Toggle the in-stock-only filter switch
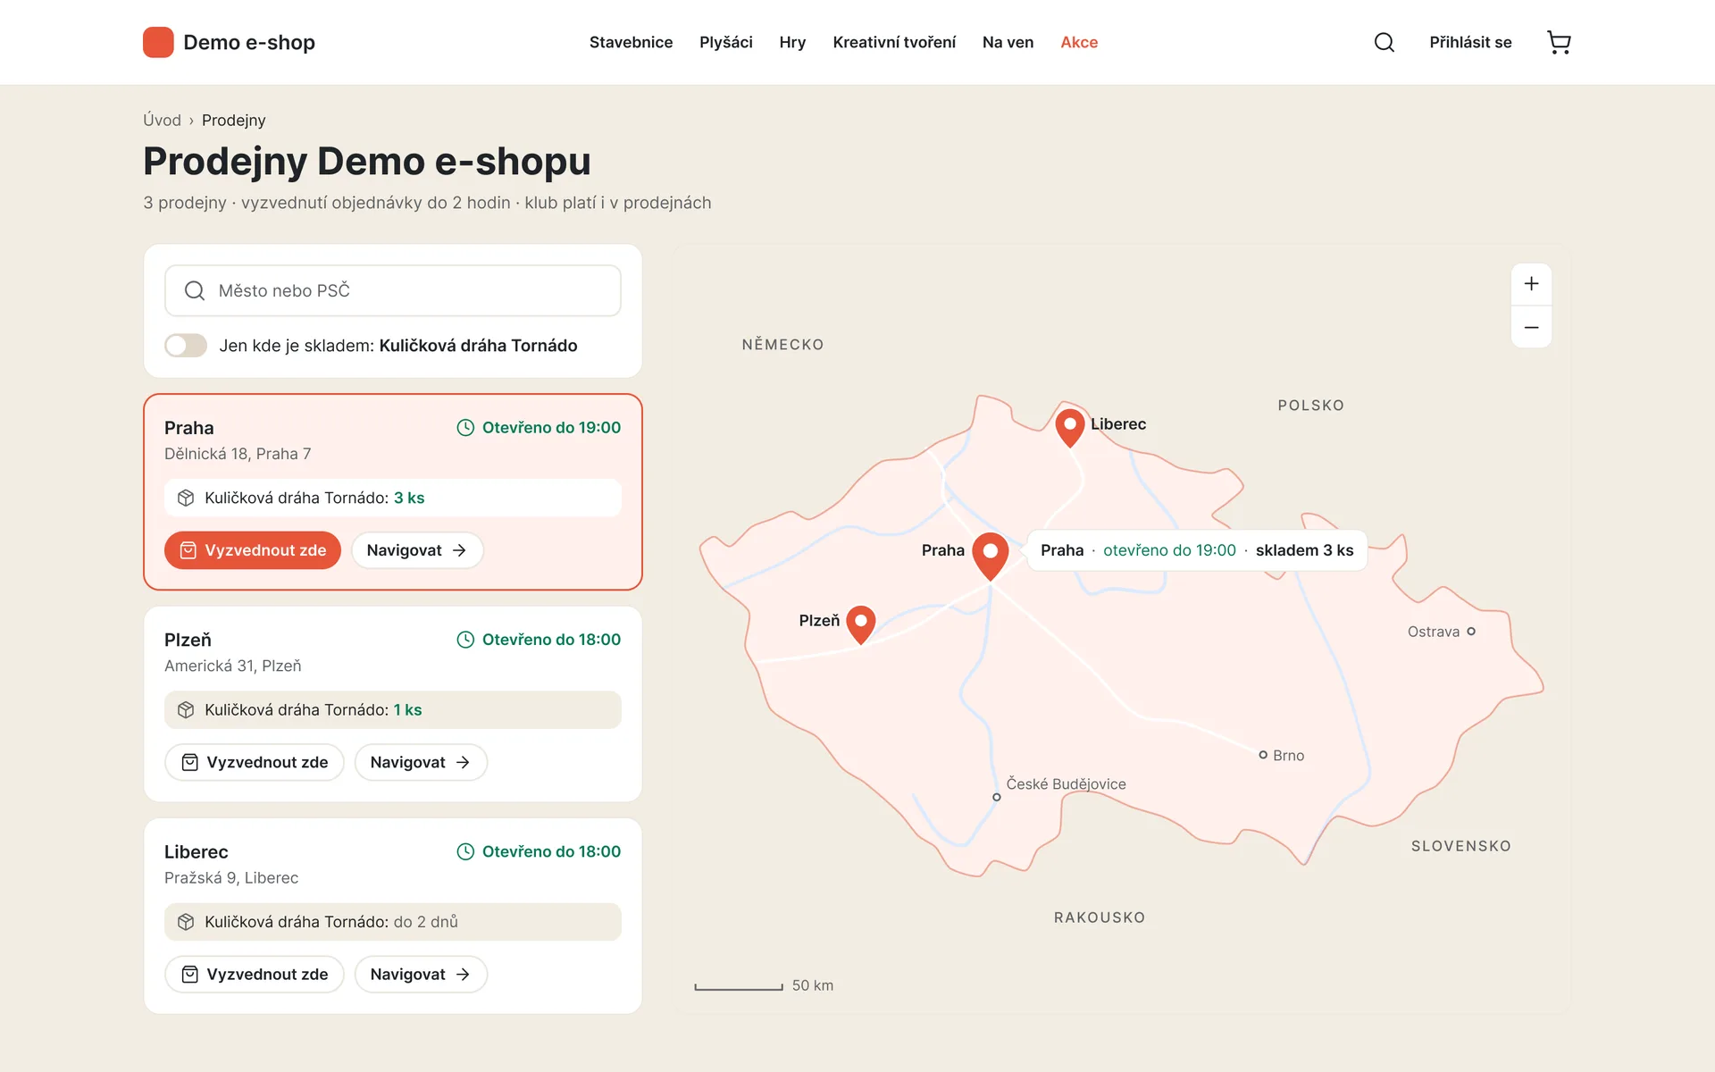This screenshot has height=1072, width=1715. click(x=186, y=346)
